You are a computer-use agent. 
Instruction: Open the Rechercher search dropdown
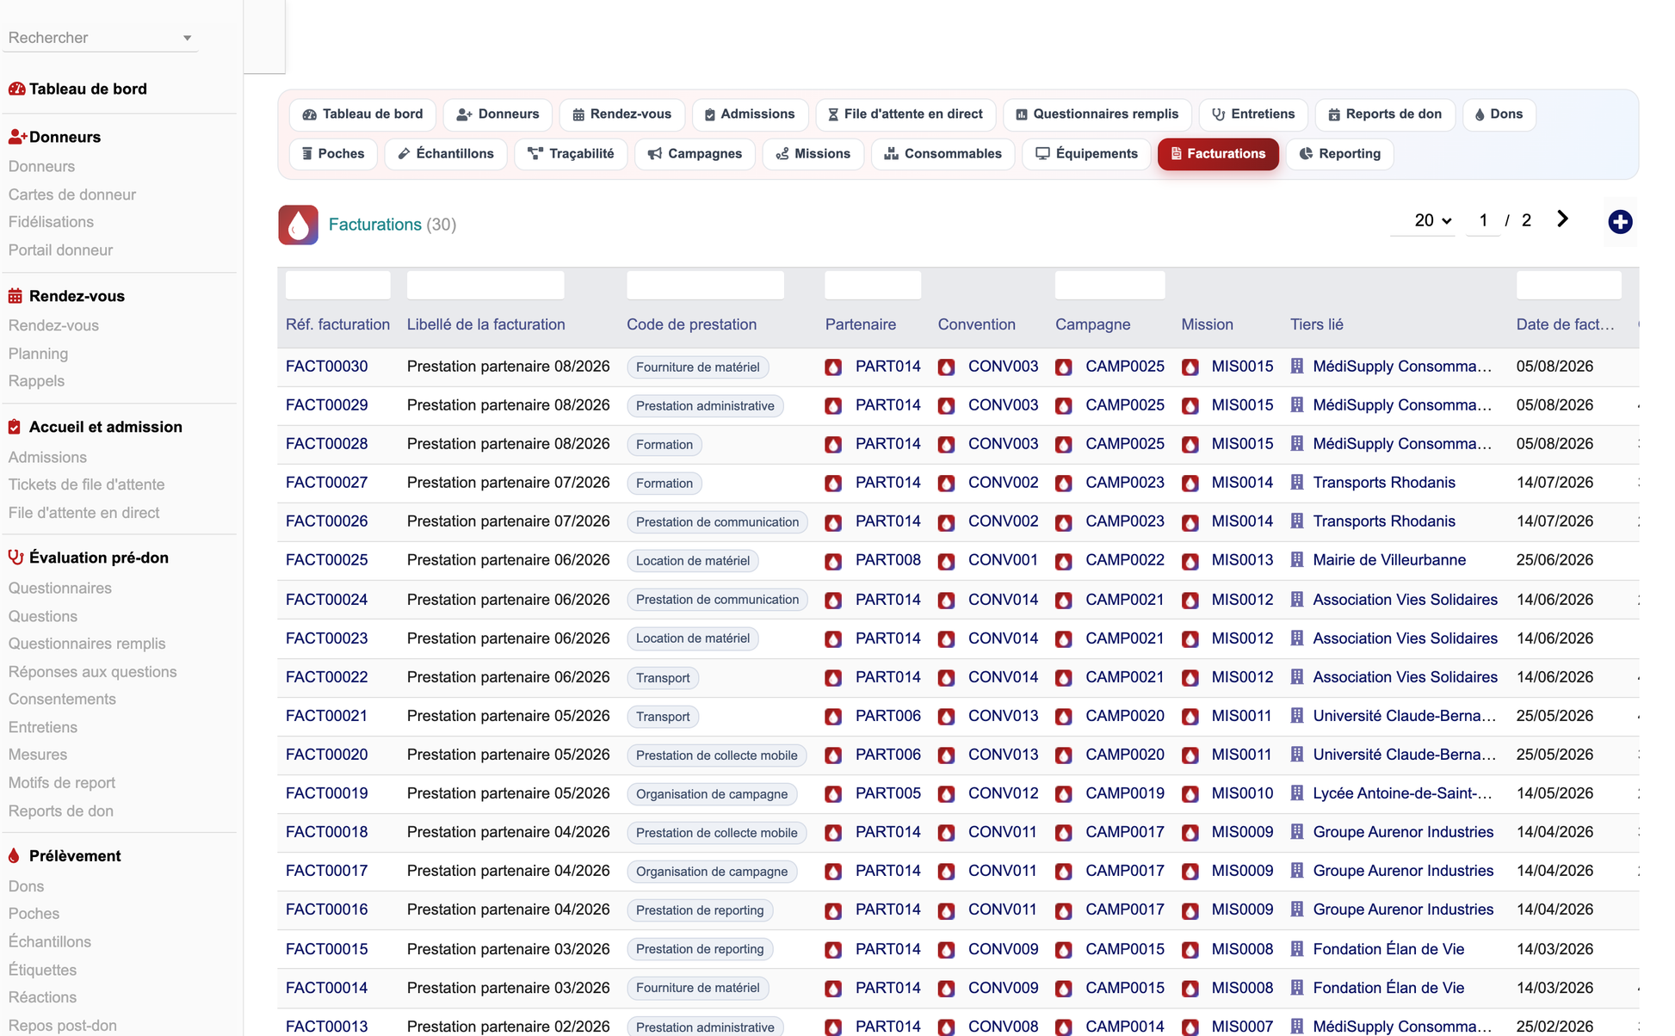click(100, 38)
